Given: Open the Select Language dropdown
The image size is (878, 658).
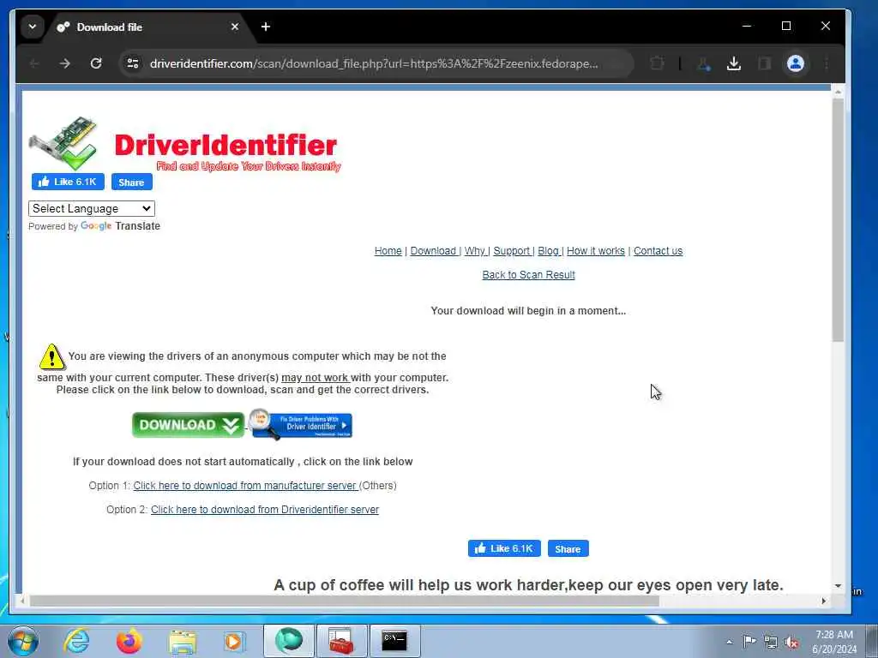Looking at the screenshot, I should [91, 209].
